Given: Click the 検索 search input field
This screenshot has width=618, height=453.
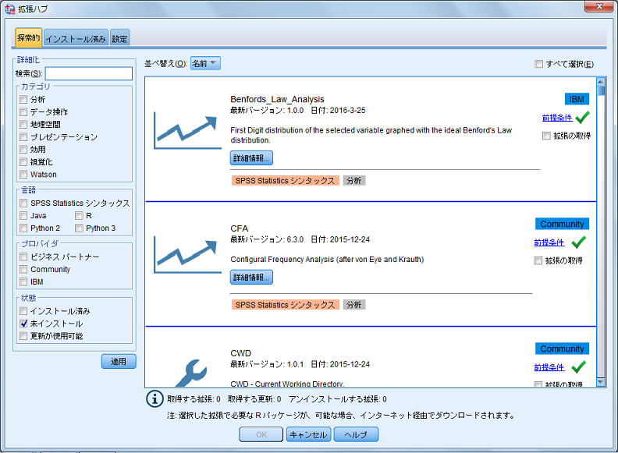Looking at the screenshot, I should [x=88, y=73].
